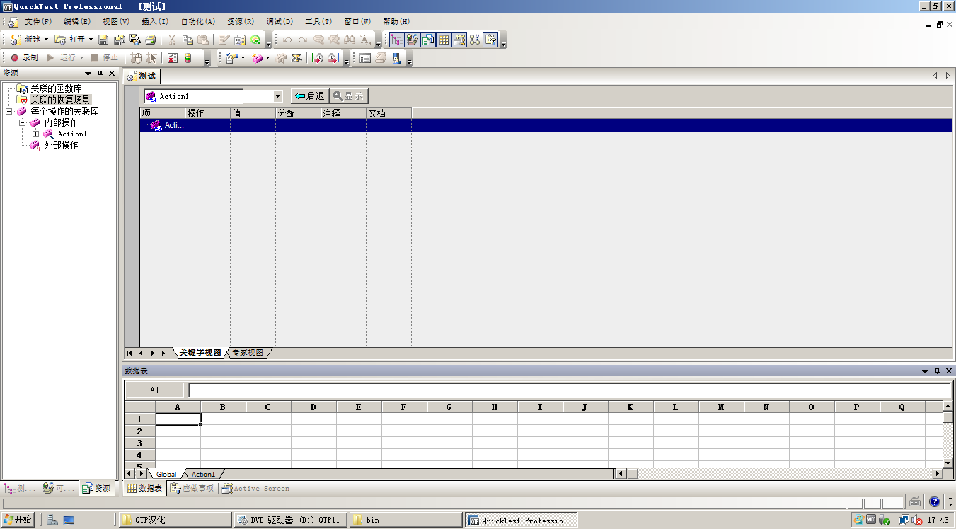Select the 待做事项 bottom tab
Image resolution: width=956 pixels, height=529 pixels.
(x=191, y=488)
